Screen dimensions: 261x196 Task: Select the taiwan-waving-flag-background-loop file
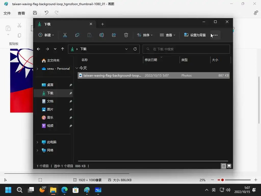154,75
